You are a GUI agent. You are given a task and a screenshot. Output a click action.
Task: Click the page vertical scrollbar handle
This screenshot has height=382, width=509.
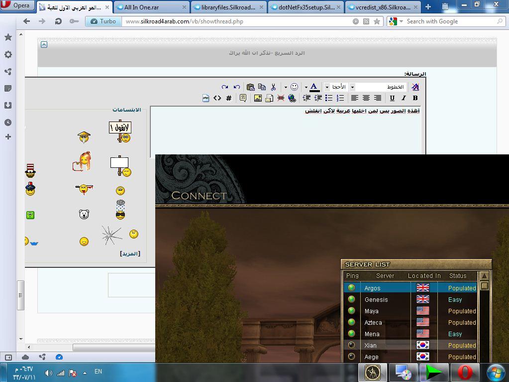pos(21,295)
